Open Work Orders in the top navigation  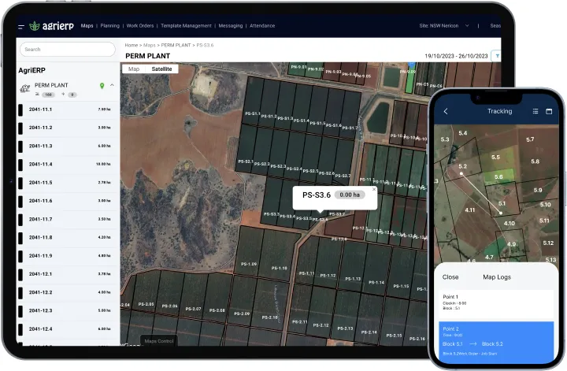tap(140, 26)
